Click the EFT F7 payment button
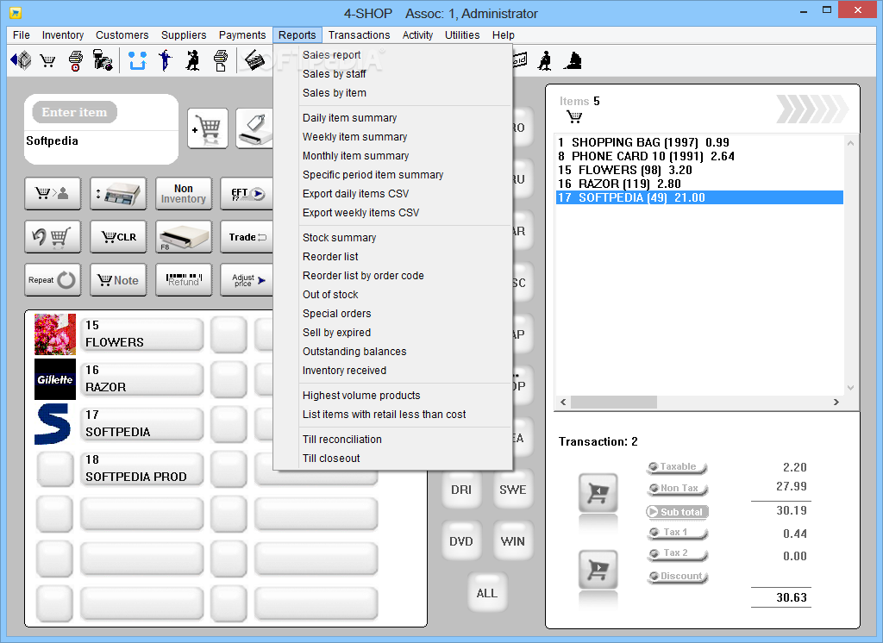 coord(247,194)
